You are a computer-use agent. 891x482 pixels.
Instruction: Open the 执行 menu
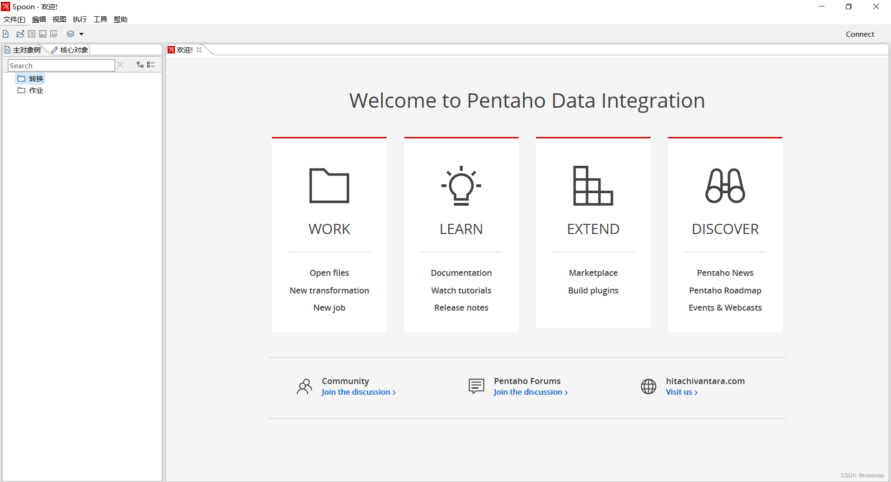pos(80,19)
